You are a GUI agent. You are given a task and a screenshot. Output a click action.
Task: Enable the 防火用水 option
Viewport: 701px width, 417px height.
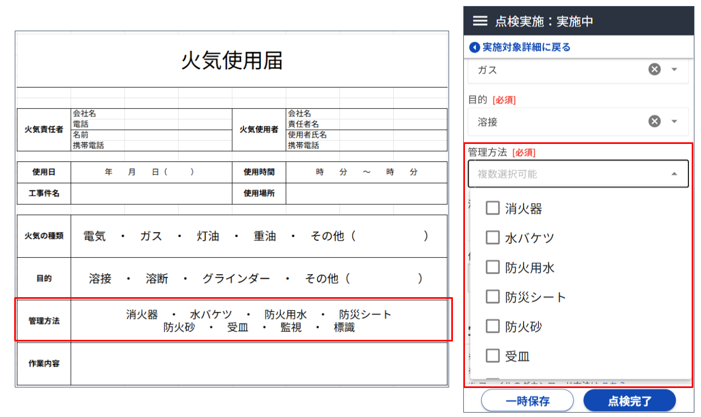coord(492,267)
